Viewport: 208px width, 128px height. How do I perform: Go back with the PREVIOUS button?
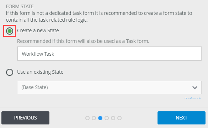coord(26,118)
